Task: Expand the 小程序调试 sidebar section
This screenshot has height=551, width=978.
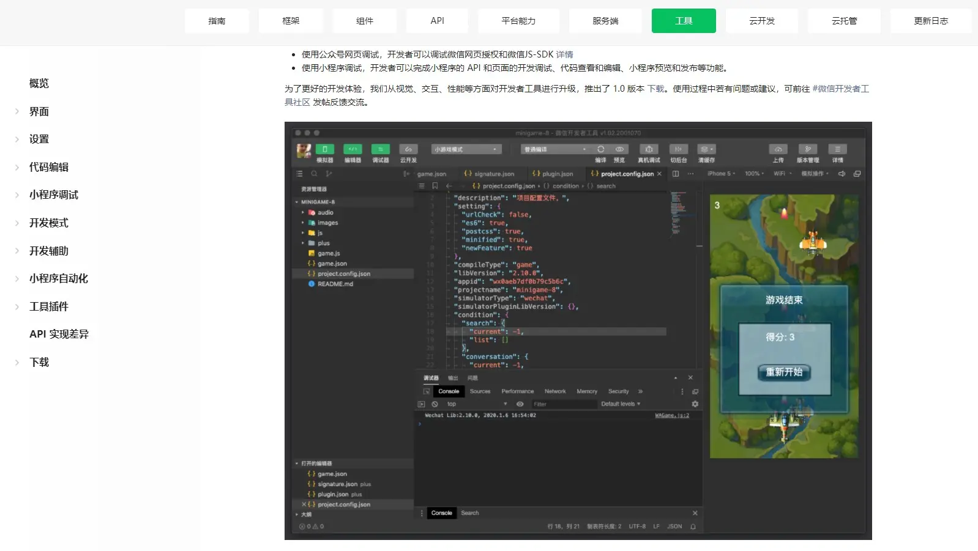Action: (x=54, y=194)
